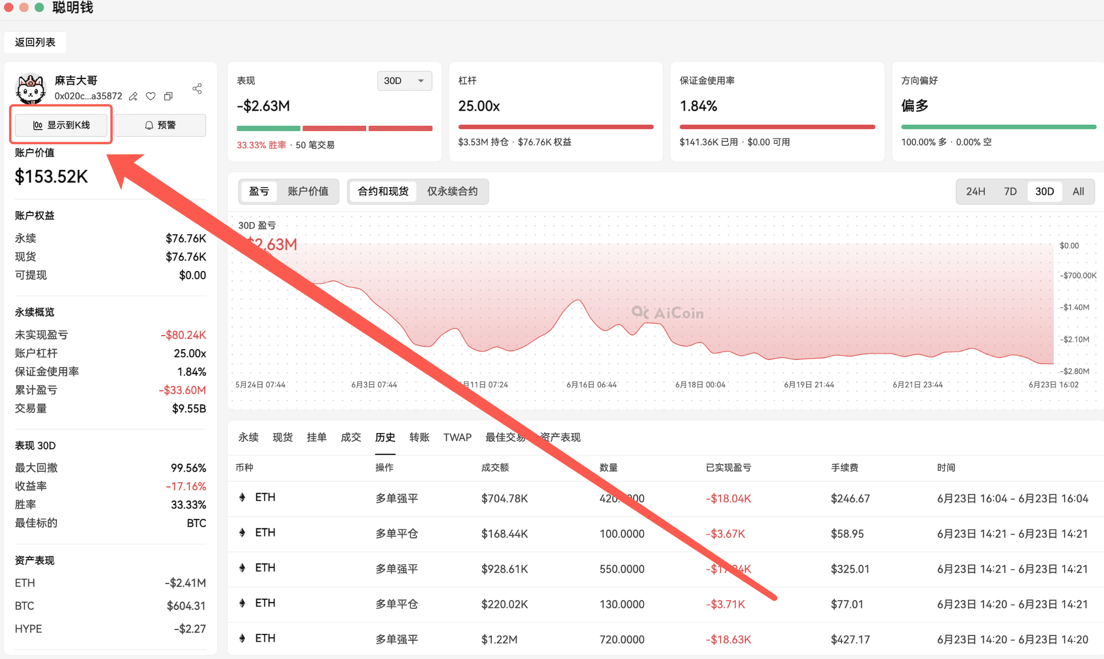Switch chart to 盈亏 view
Screen dimensions: 1104x659
(259, 192)
